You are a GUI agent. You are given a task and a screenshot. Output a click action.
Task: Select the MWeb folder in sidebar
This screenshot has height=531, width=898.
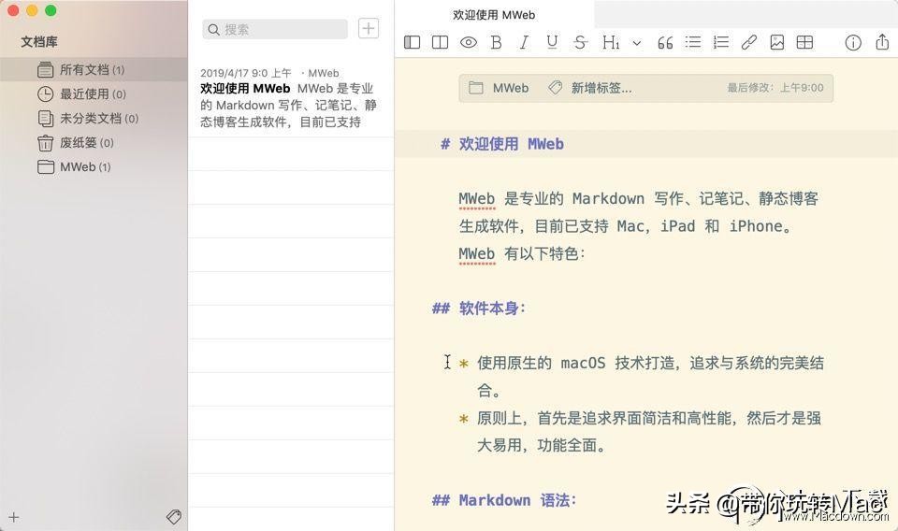click(x=94, y=167)
